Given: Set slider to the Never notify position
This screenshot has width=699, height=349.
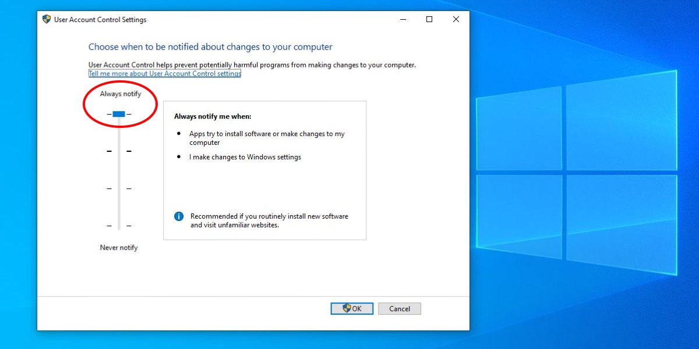Looking at the screenshot, I should (119, 226).
